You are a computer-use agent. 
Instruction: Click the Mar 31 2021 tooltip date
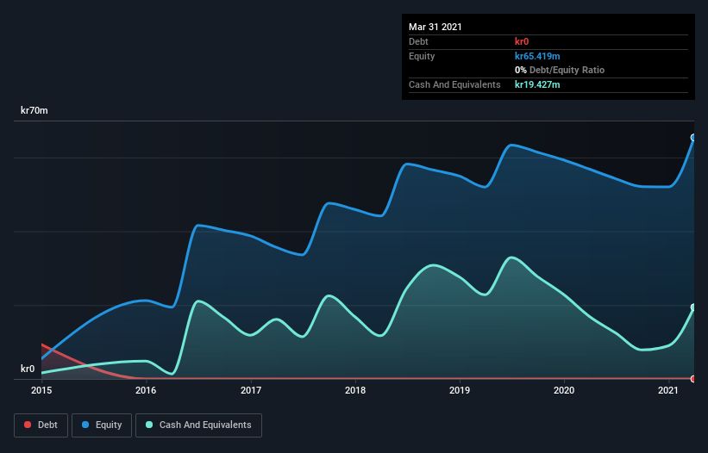point(435,27)
